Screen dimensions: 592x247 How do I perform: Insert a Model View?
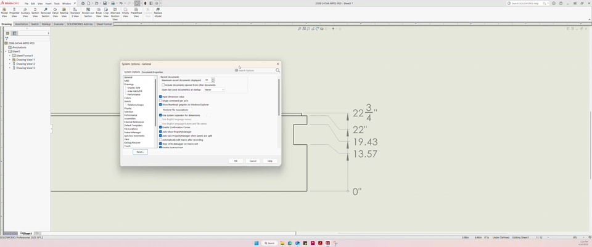(x=4, y=12)
